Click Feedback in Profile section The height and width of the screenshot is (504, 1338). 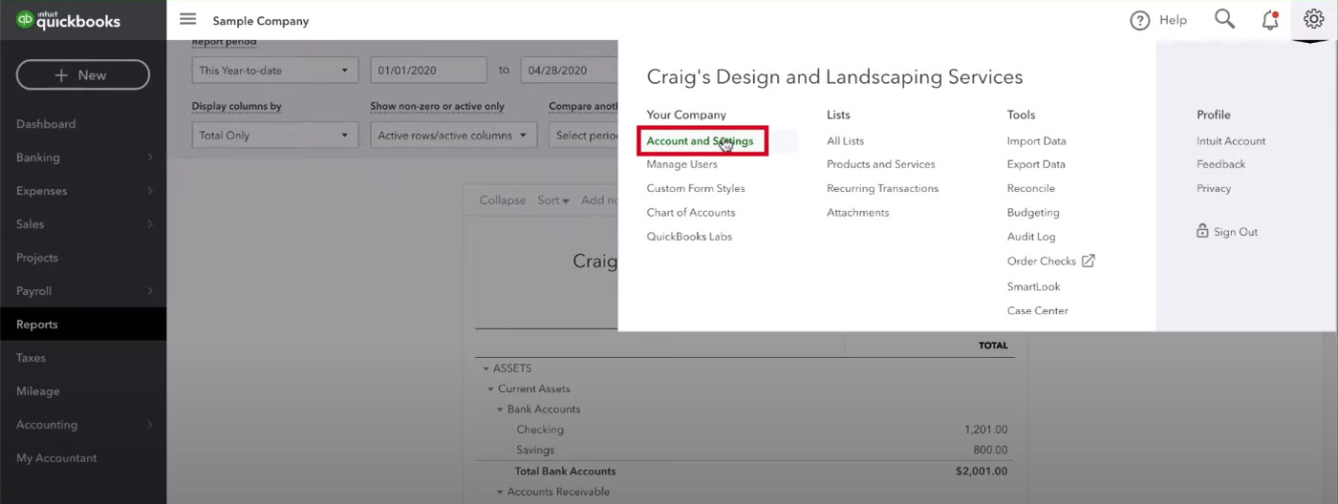click(x=1220, y=164)
